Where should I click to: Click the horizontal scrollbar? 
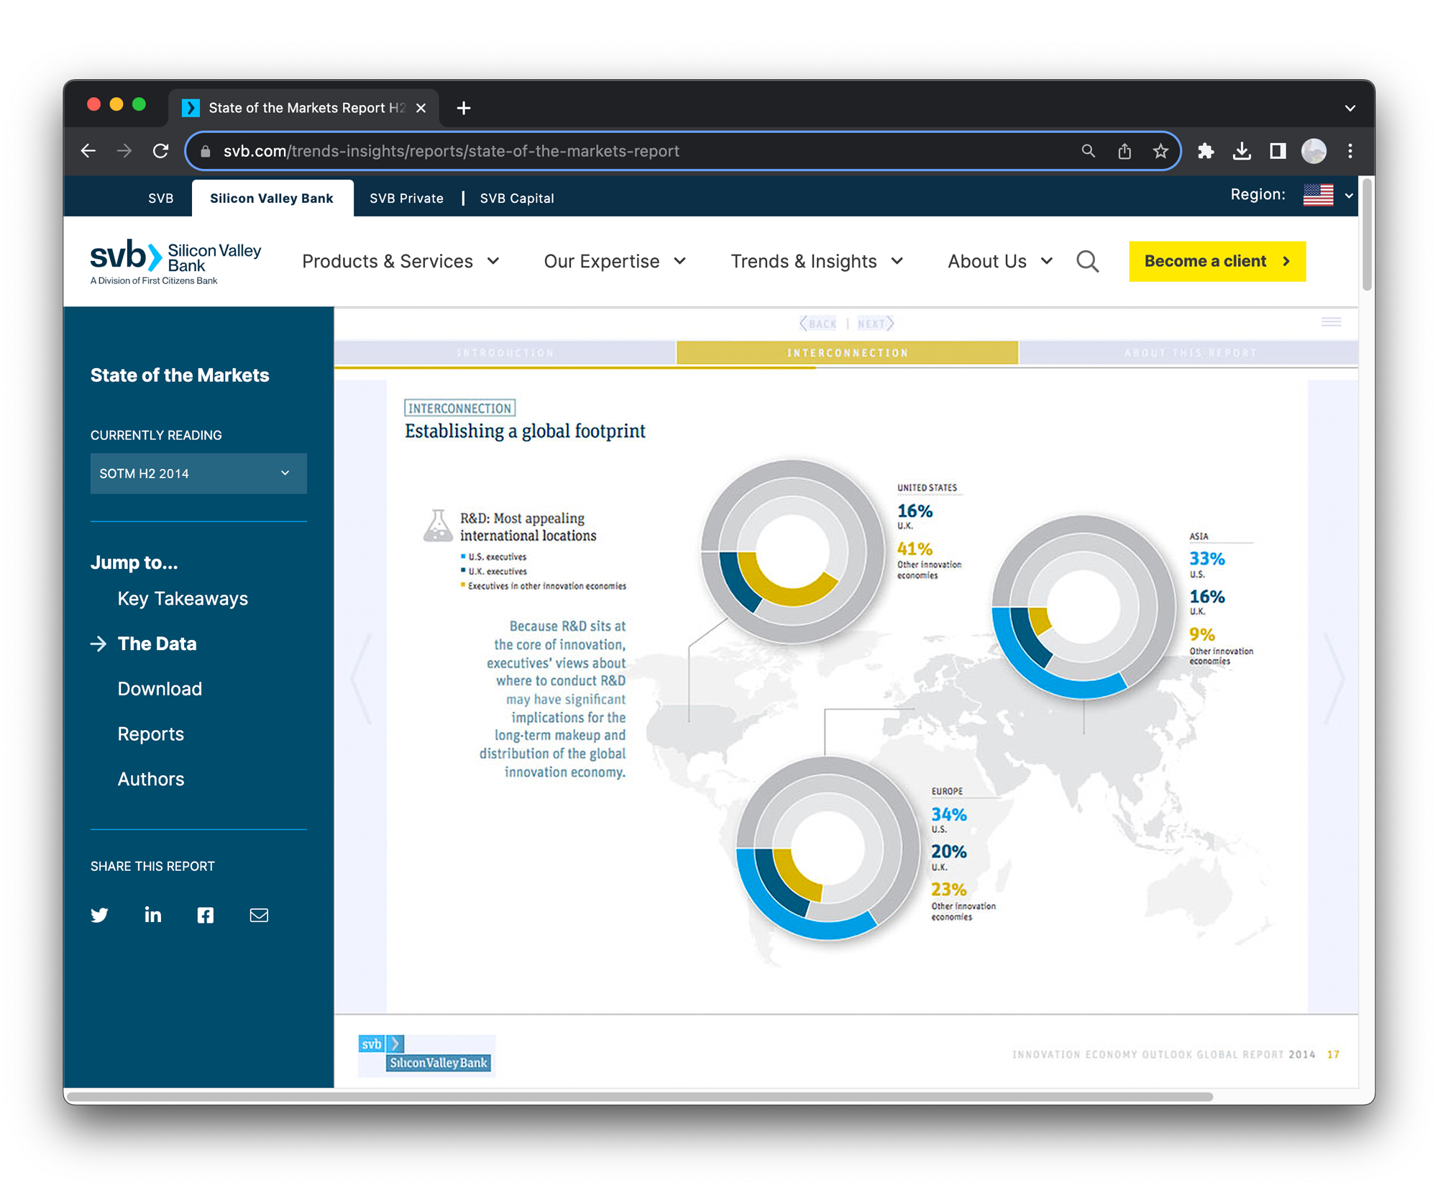pyautogui.click(x=638, y=1097)
